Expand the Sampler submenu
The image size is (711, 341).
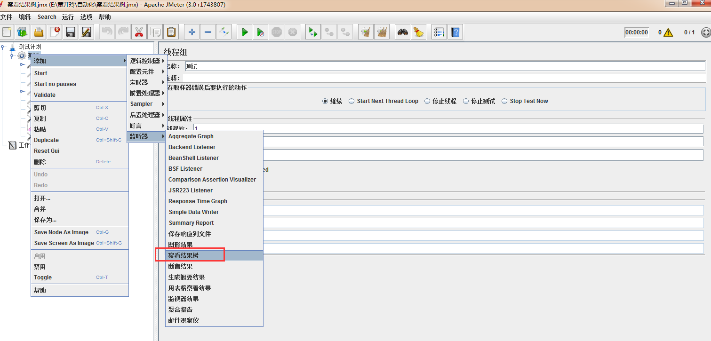pyautogui.click(x=147, y=104)
